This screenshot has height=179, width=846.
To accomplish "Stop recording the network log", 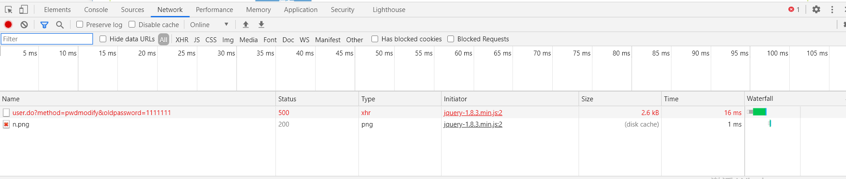I will pos(8,24).
